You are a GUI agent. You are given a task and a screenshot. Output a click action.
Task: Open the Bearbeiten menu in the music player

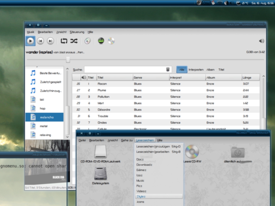[x=45, y=32]
